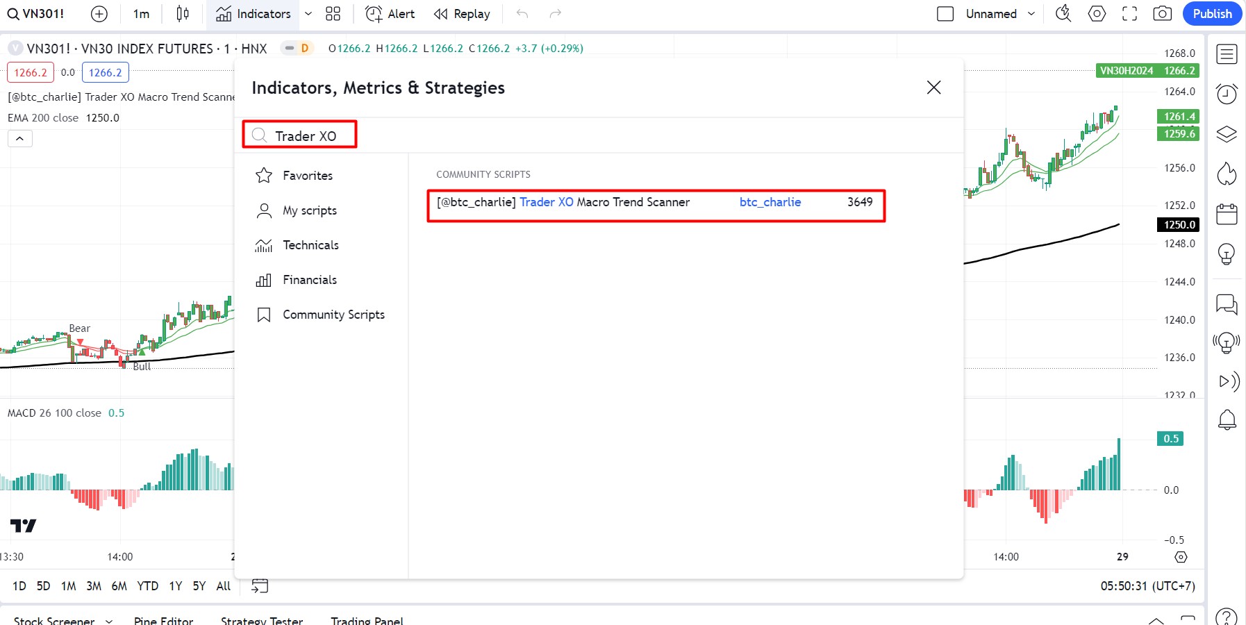
Task: Open the chart settings hexagon icon
Action: pyautogui.click(x=1097, y=14)
